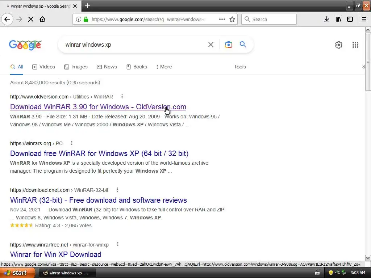Click the Firefox address bar URL
Image resolution: width=371 pixels, height=278 pixels.
148,20
